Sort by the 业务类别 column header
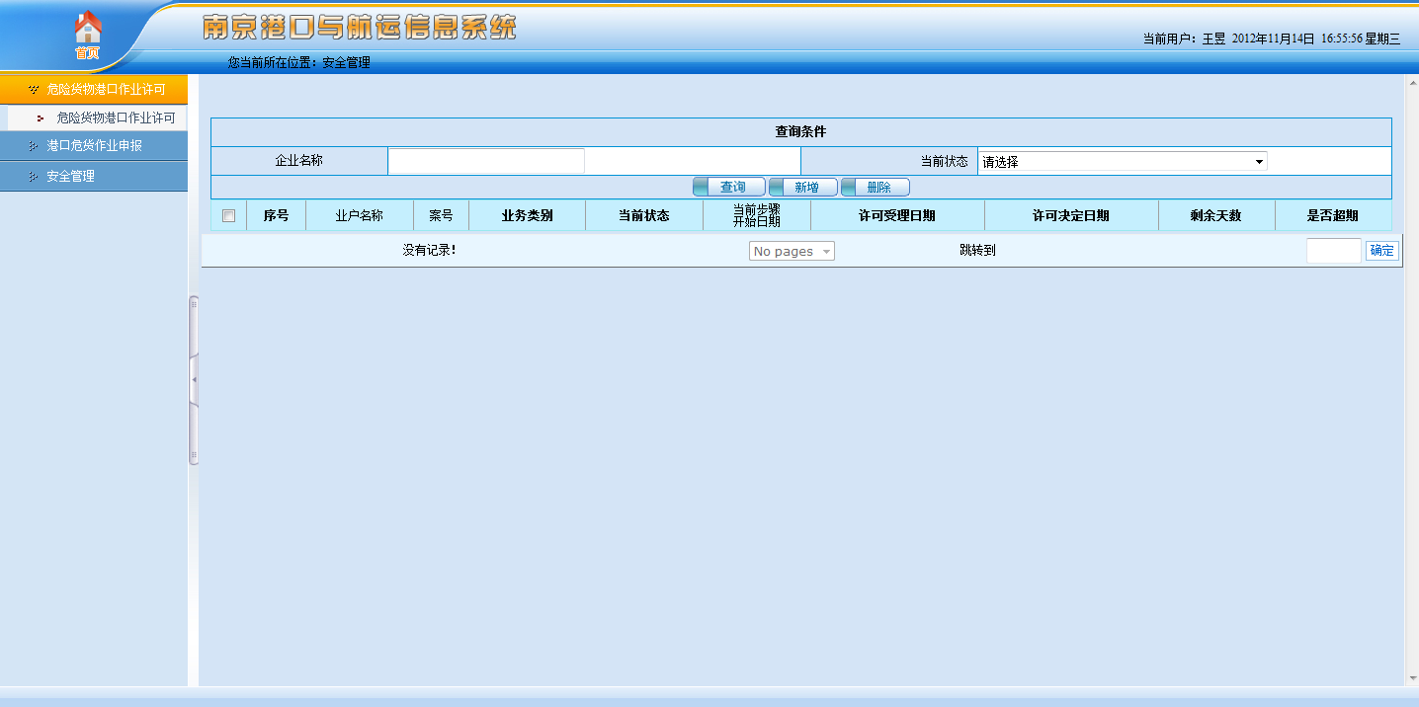 click(x=527, y=216)
